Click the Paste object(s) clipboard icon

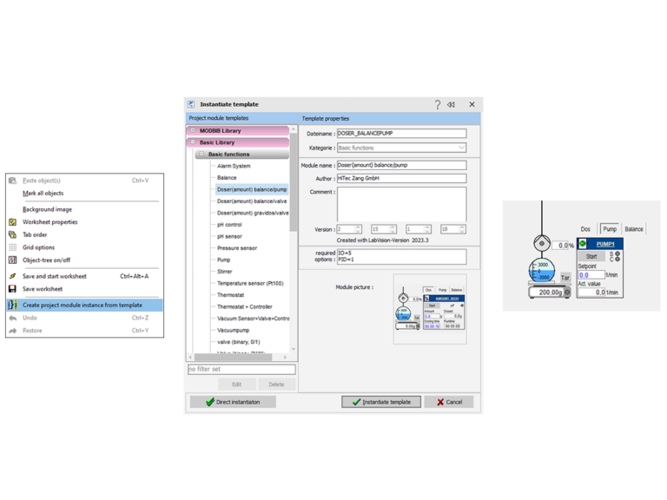pos(13,181)
